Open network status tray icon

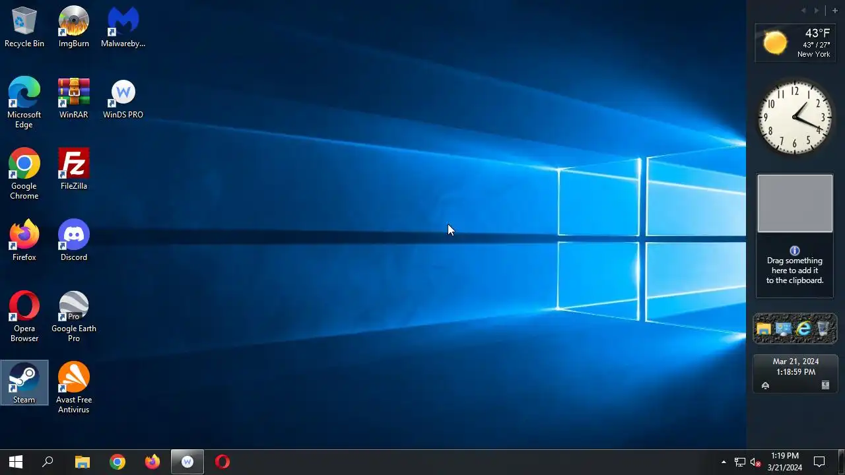[740, 462]
